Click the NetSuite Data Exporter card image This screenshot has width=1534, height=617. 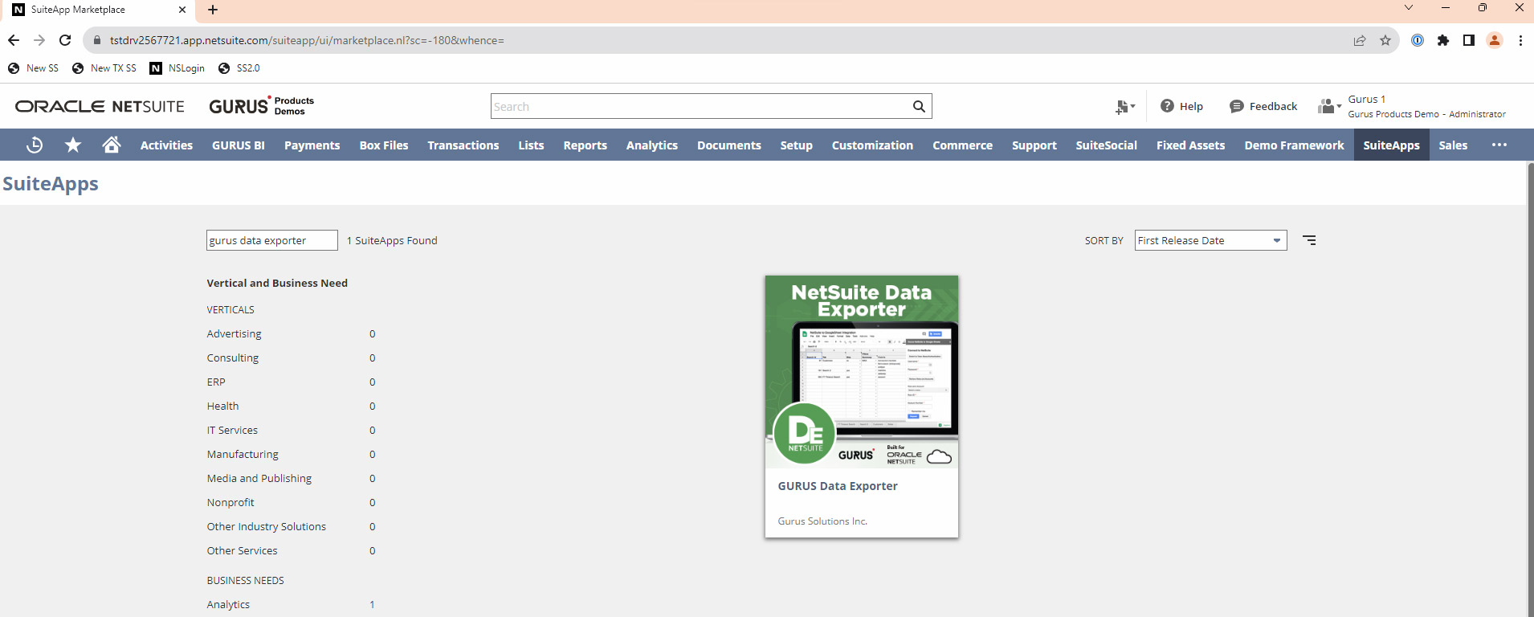click(x=862, y=372)
